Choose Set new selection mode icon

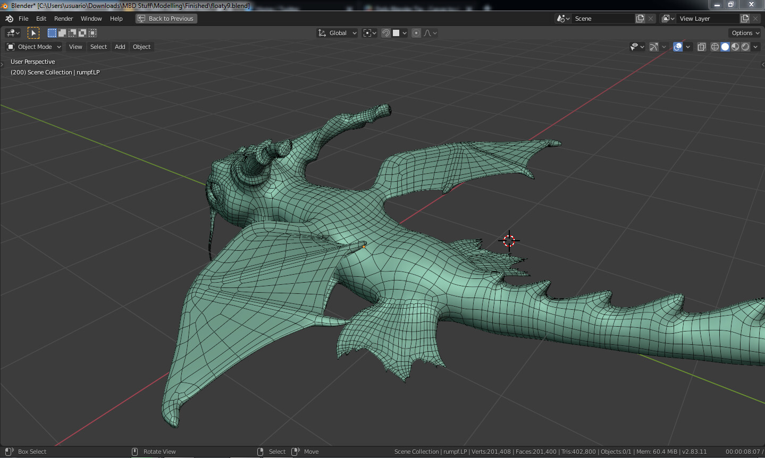(52, 33)
